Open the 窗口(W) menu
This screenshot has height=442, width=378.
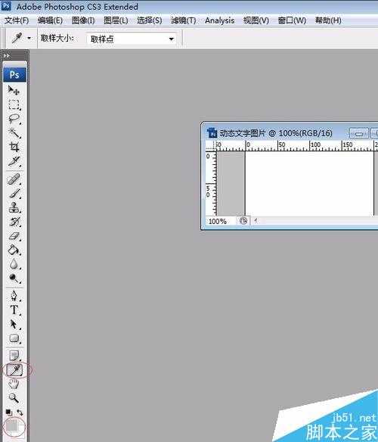[292, 20]
